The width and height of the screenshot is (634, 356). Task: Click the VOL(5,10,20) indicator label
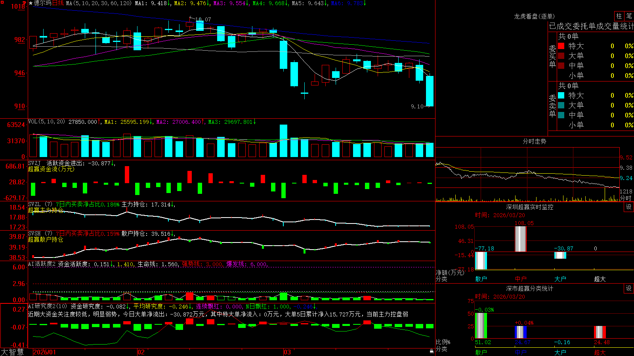pos(46,122)
